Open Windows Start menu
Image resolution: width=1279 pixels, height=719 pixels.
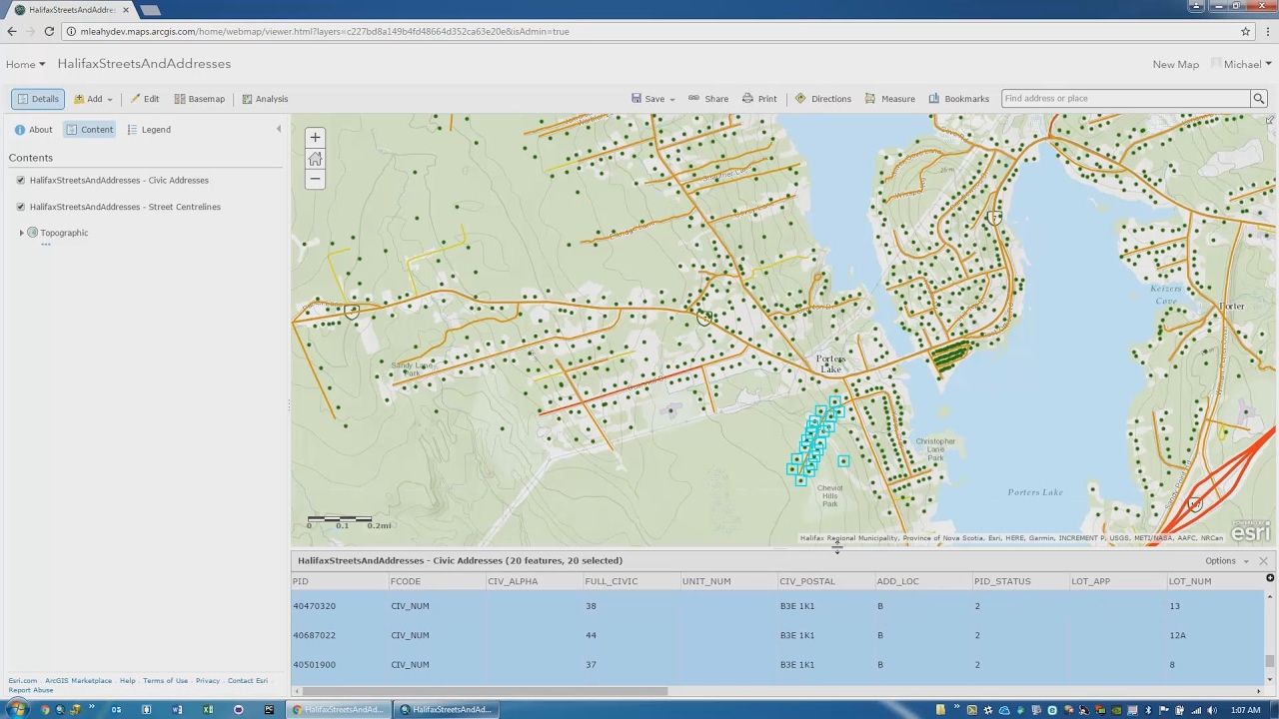tap(16, 710)
